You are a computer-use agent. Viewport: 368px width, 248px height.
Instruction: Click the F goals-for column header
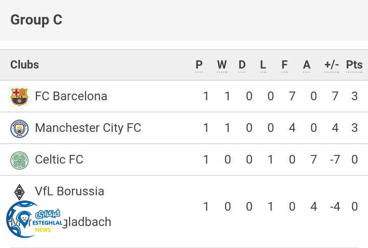coord(285,65)
